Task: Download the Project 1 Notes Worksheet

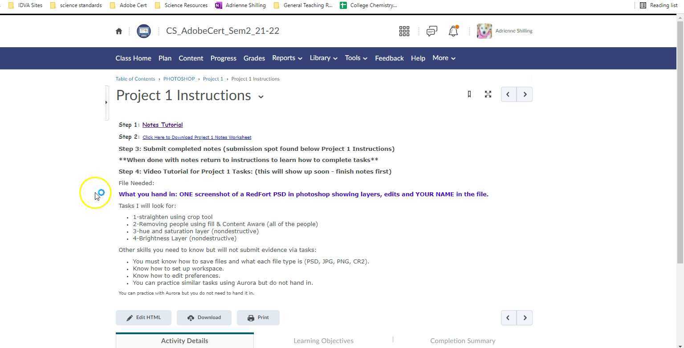Action: (197, 137)
